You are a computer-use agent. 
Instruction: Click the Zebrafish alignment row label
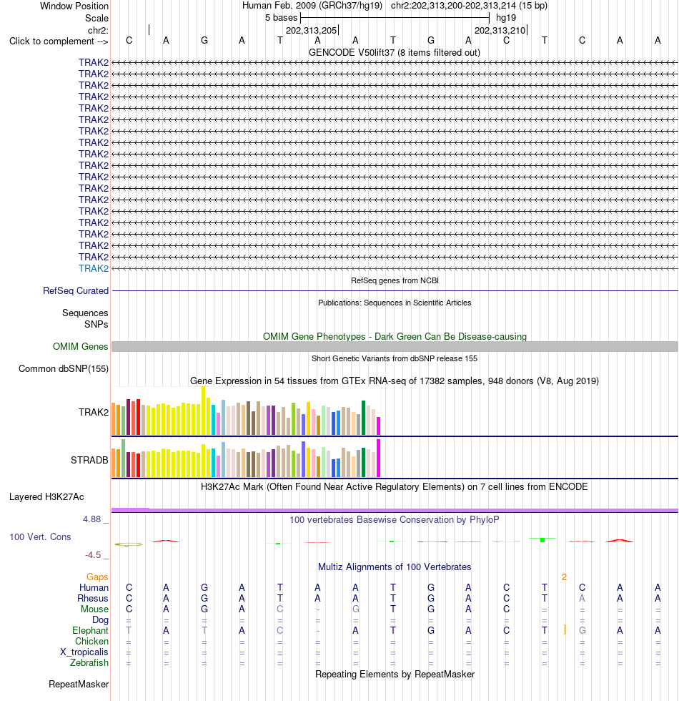click(89, 662)
